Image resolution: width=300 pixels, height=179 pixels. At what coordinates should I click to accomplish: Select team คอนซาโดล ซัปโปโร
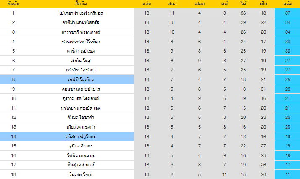81,89
